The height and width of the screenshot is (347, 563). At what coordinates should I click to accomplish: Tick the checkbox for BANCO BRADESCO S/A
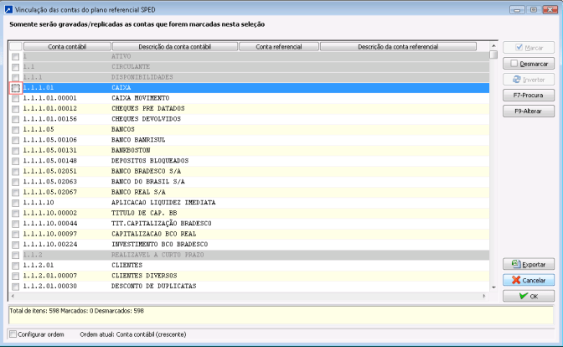[15, 171]
